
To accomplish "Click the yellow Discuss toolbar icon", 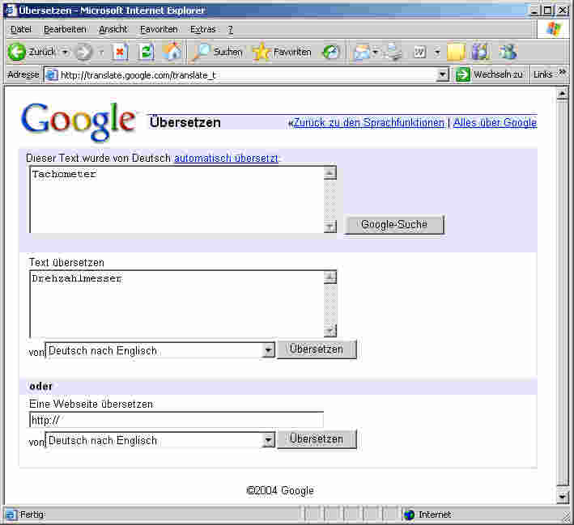I will tap(456, 52).
